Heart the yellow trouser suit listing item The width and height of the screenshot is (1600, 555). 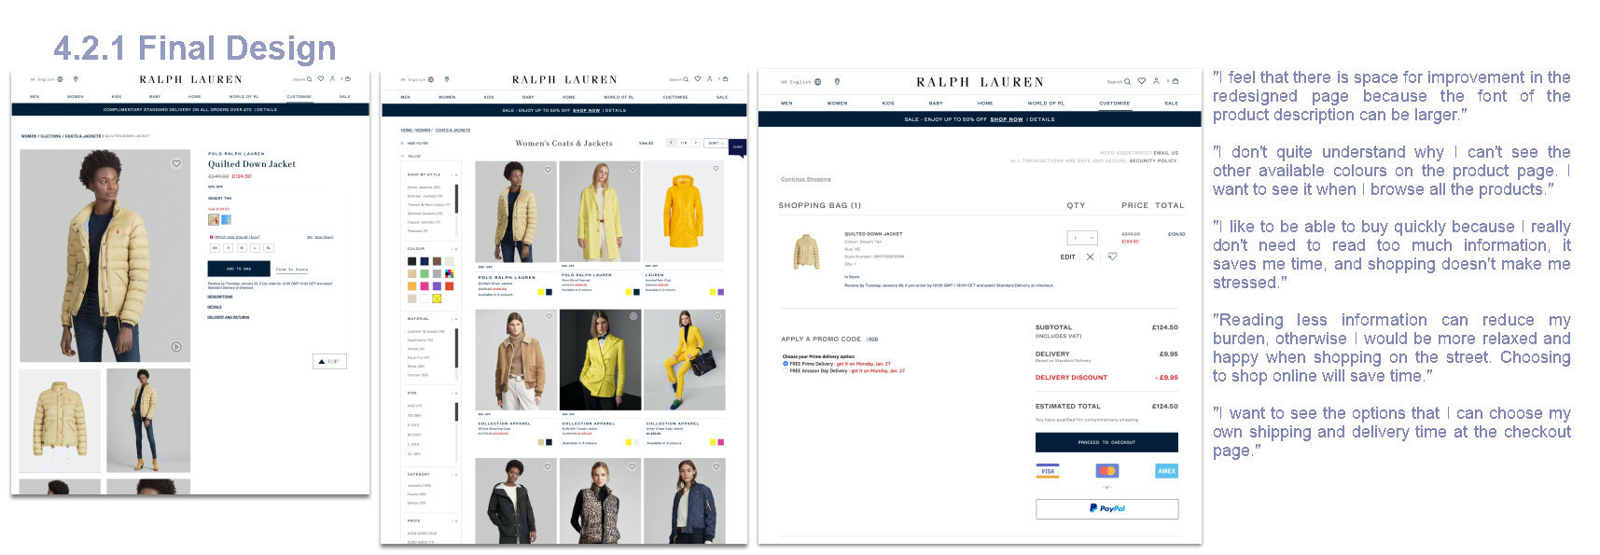(717, 316)
